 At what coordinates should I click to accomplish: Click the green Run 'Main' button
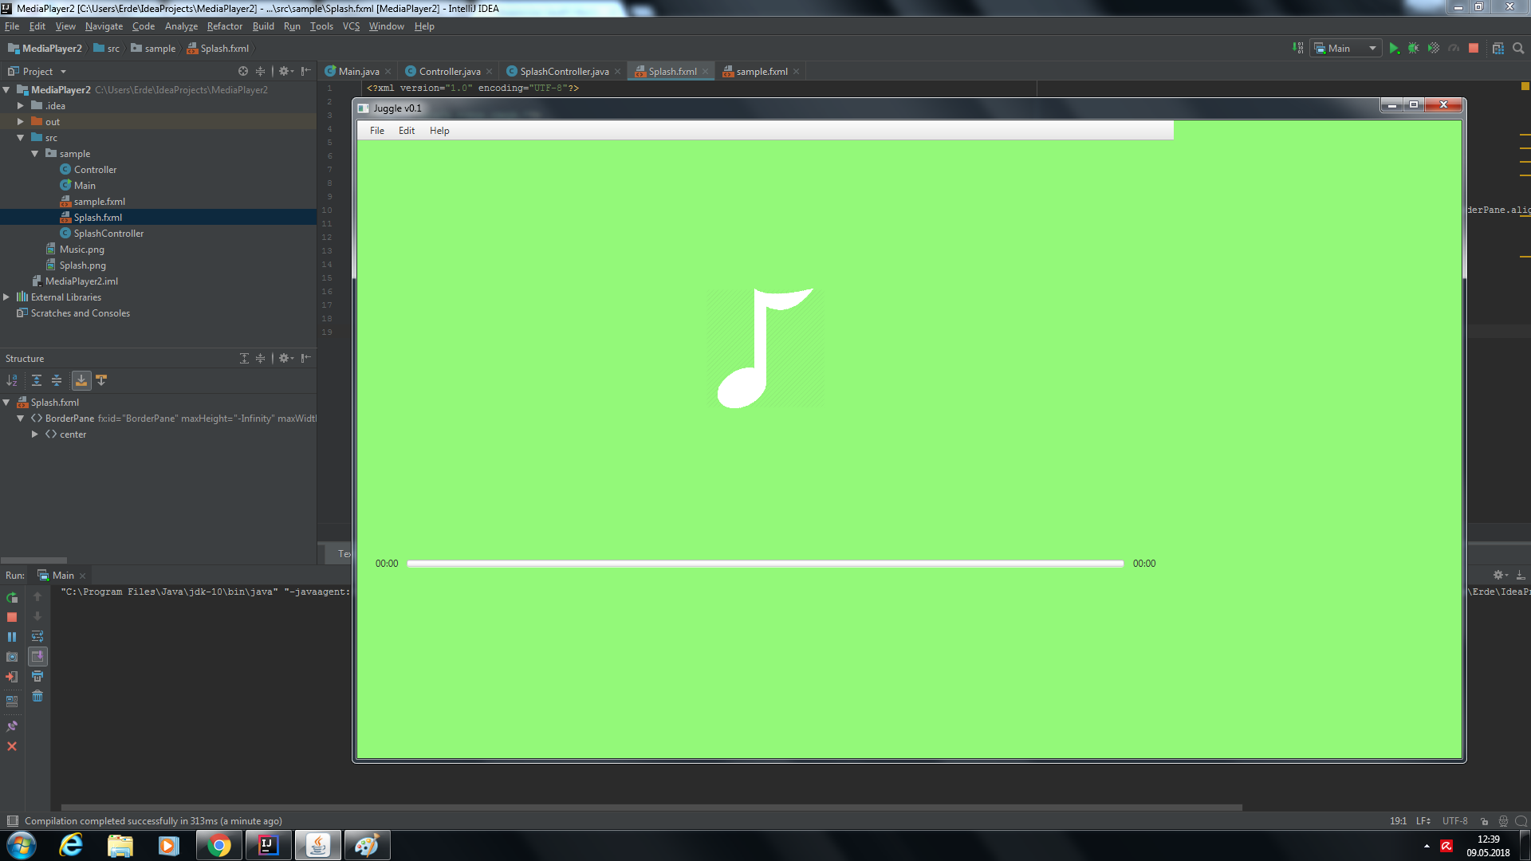coord(1393,49)
